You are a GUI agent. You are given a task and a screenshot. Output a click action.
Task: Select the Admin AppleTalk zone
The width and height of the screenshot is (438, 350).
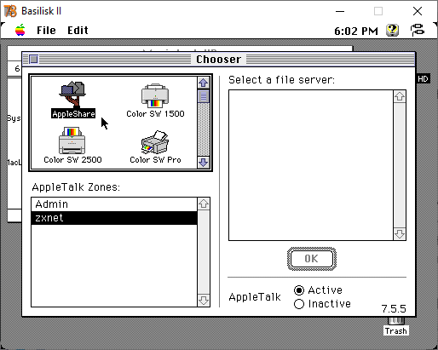(x=114, y=204)
